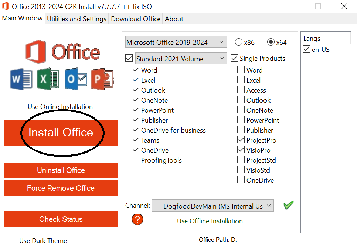
Task: Check PowerPoint under Single Products
Action: (x=241, y=120)
